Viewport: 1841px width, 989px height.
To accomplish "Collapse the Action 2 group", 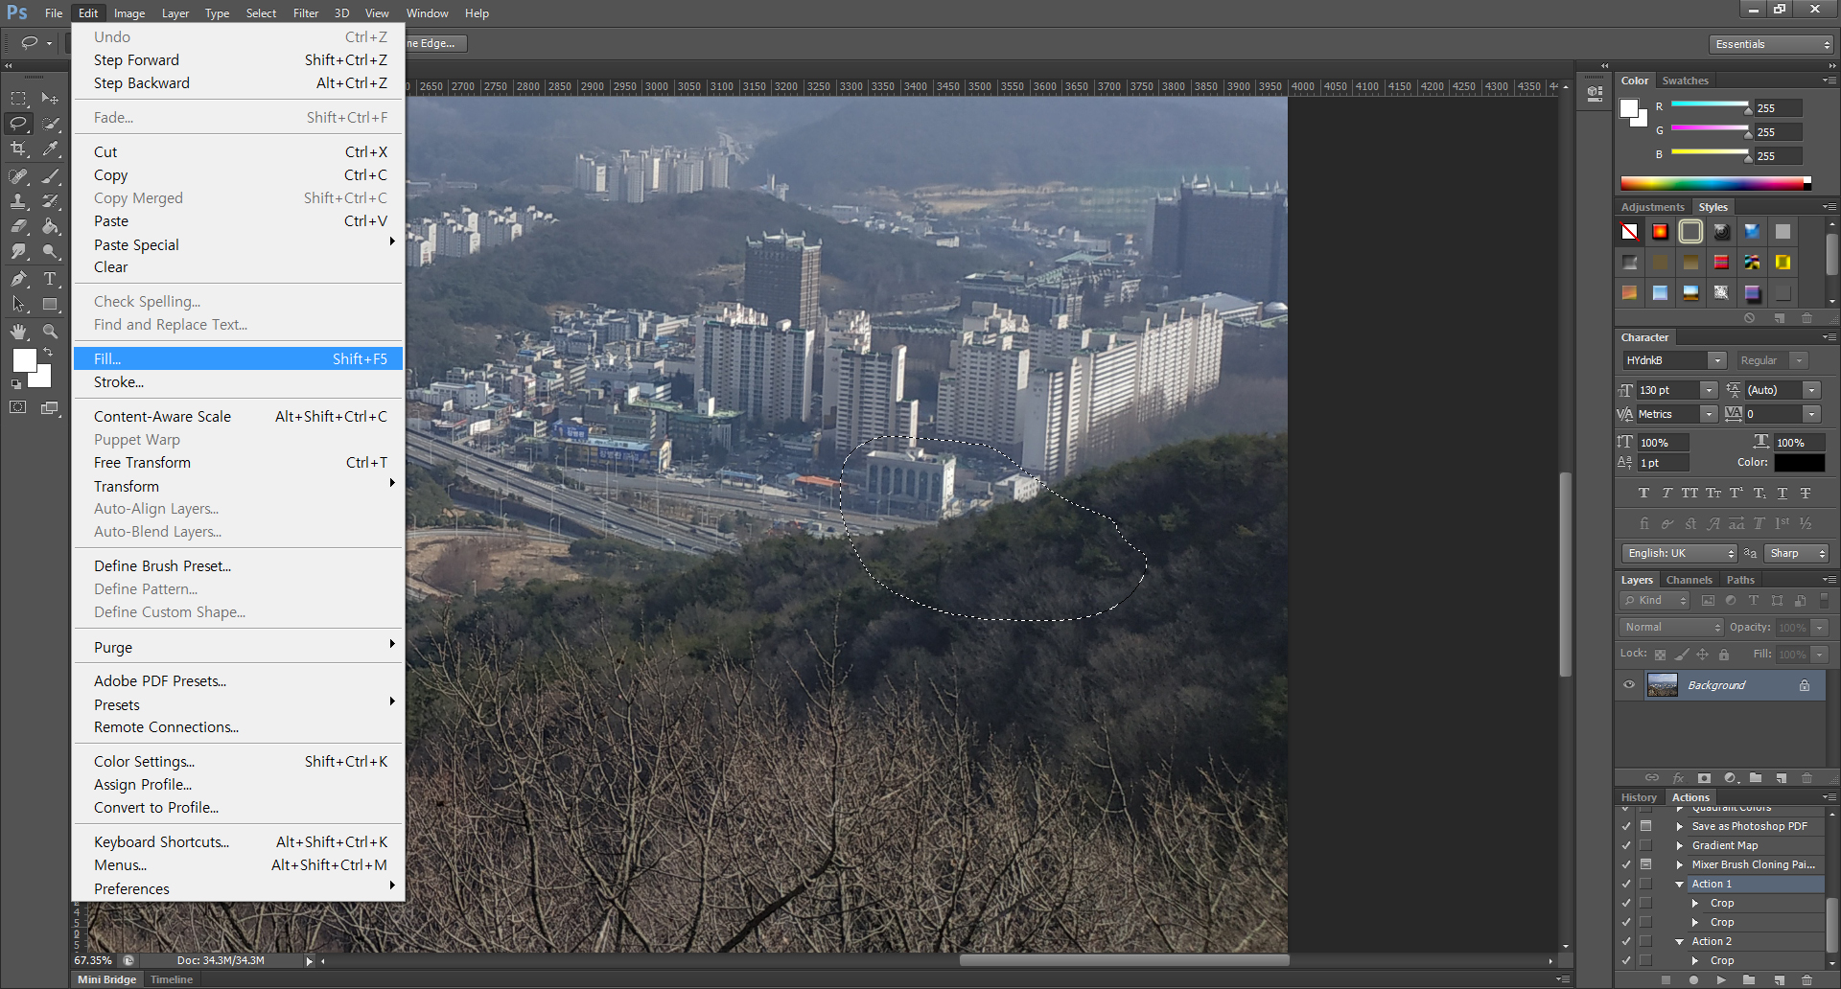I will 1679,942.
